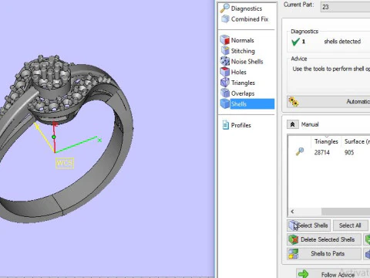Click Delete Selected Shells button

click(324, 239)
